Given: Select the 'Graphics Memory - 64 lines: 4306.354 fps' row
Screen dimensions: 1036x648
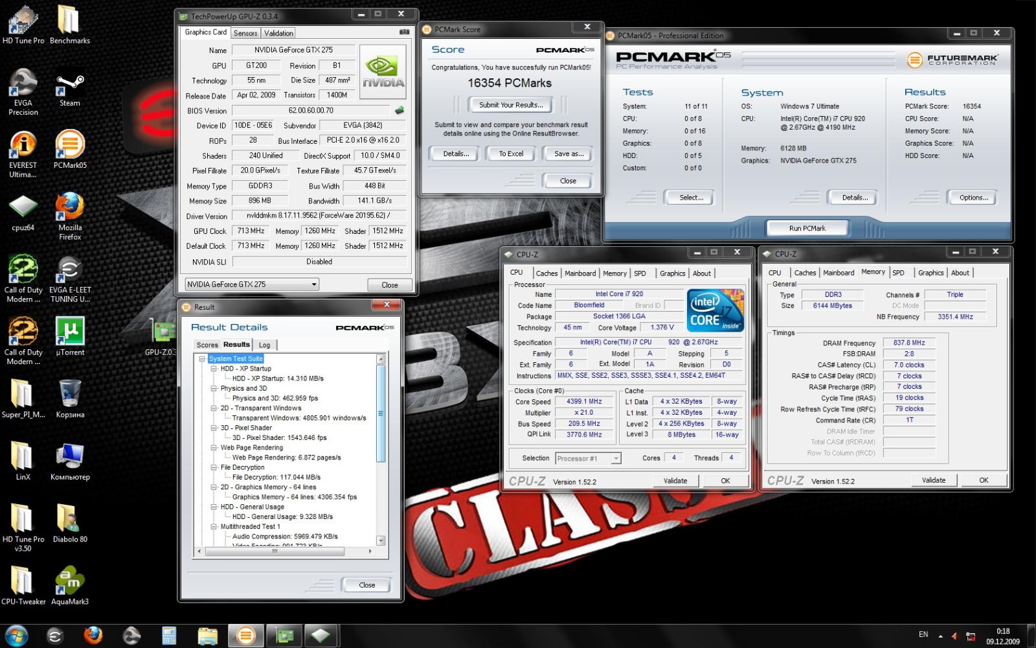Looking at the screenshot, I should click(x=295, y=497).
